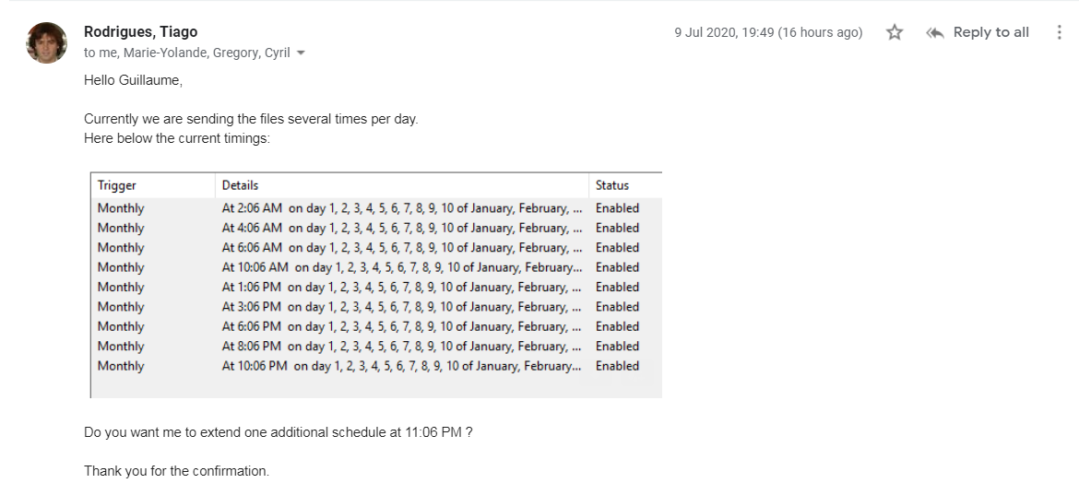Open the More options three-dot menu
The height and width of the screenshot is (495, 1079).
(1059, 33)
